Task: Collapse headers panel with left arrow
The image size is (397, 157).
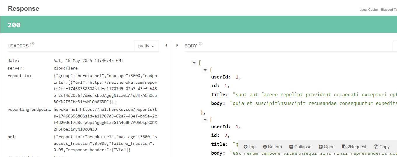Action: pos(166,45)
